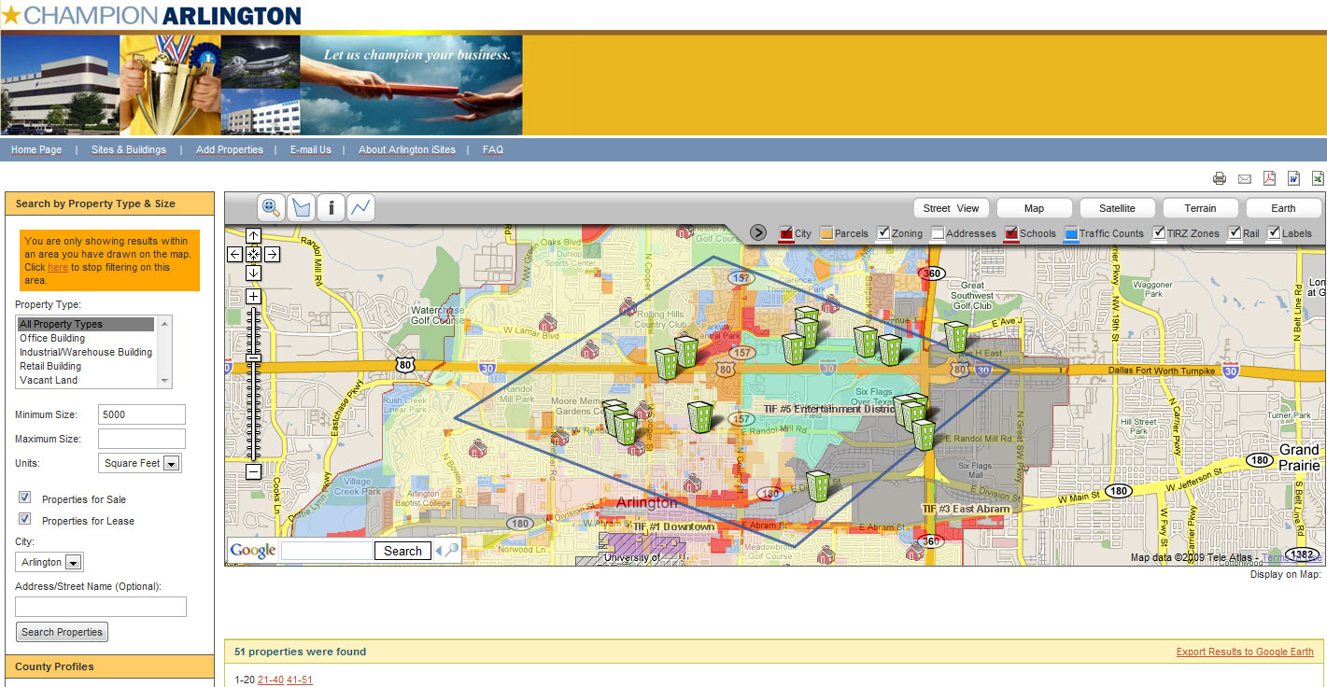
Task: Click the magnifier icon beside Google Search
Action: click(451, 550)
